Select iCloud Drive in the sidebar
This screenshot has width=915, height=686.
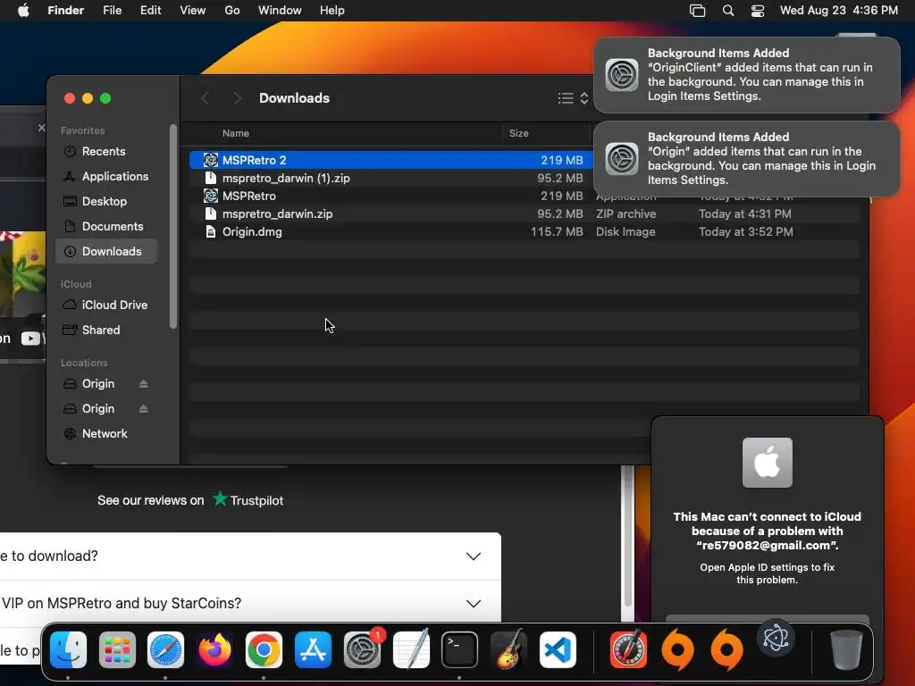[x=107, y=305]
